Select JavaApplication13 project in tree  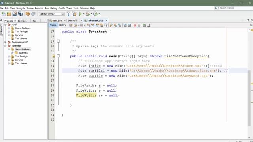click(20, 42)
